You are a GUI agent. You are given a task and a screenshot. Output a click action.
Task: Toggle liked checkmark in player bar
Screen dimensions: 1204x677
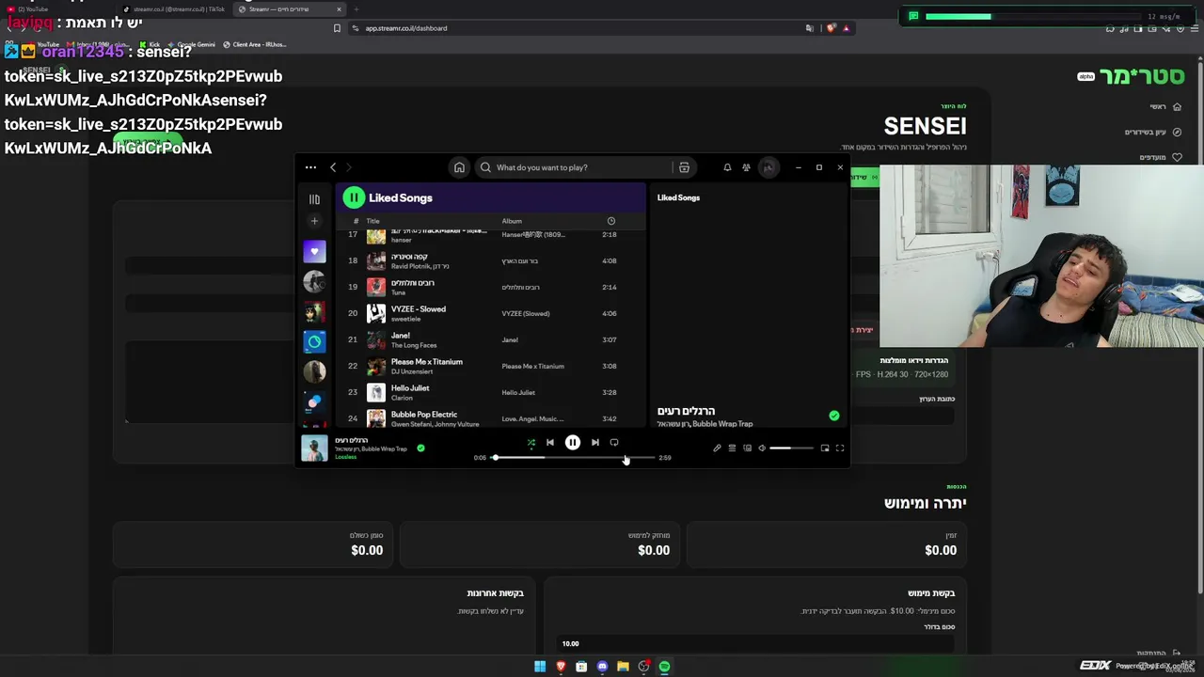pos(420,449)
